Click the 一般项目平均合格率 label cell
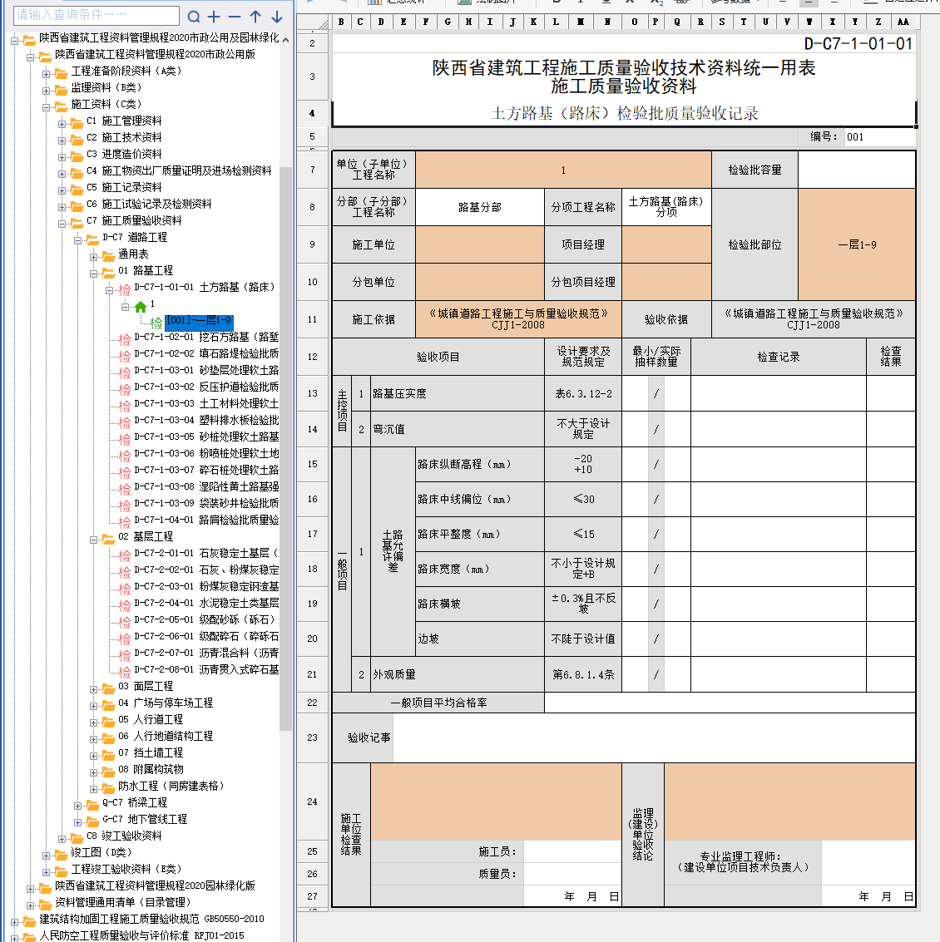Viewport: 940px width, 942px height. 438,703
